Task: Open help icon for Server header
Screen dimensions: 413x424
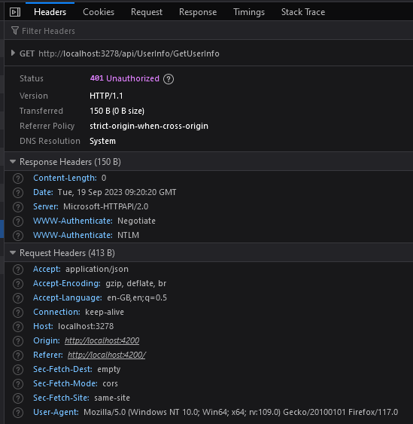Action: [x=18, y=207]
